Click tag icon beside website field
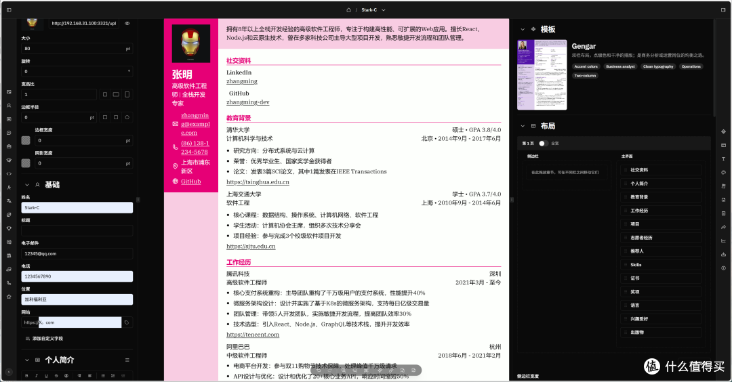Screen dimensions: 732x382 (127, 322)
